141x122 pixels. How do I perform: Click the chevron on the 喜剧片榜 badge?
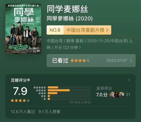(x=107, y=30)
